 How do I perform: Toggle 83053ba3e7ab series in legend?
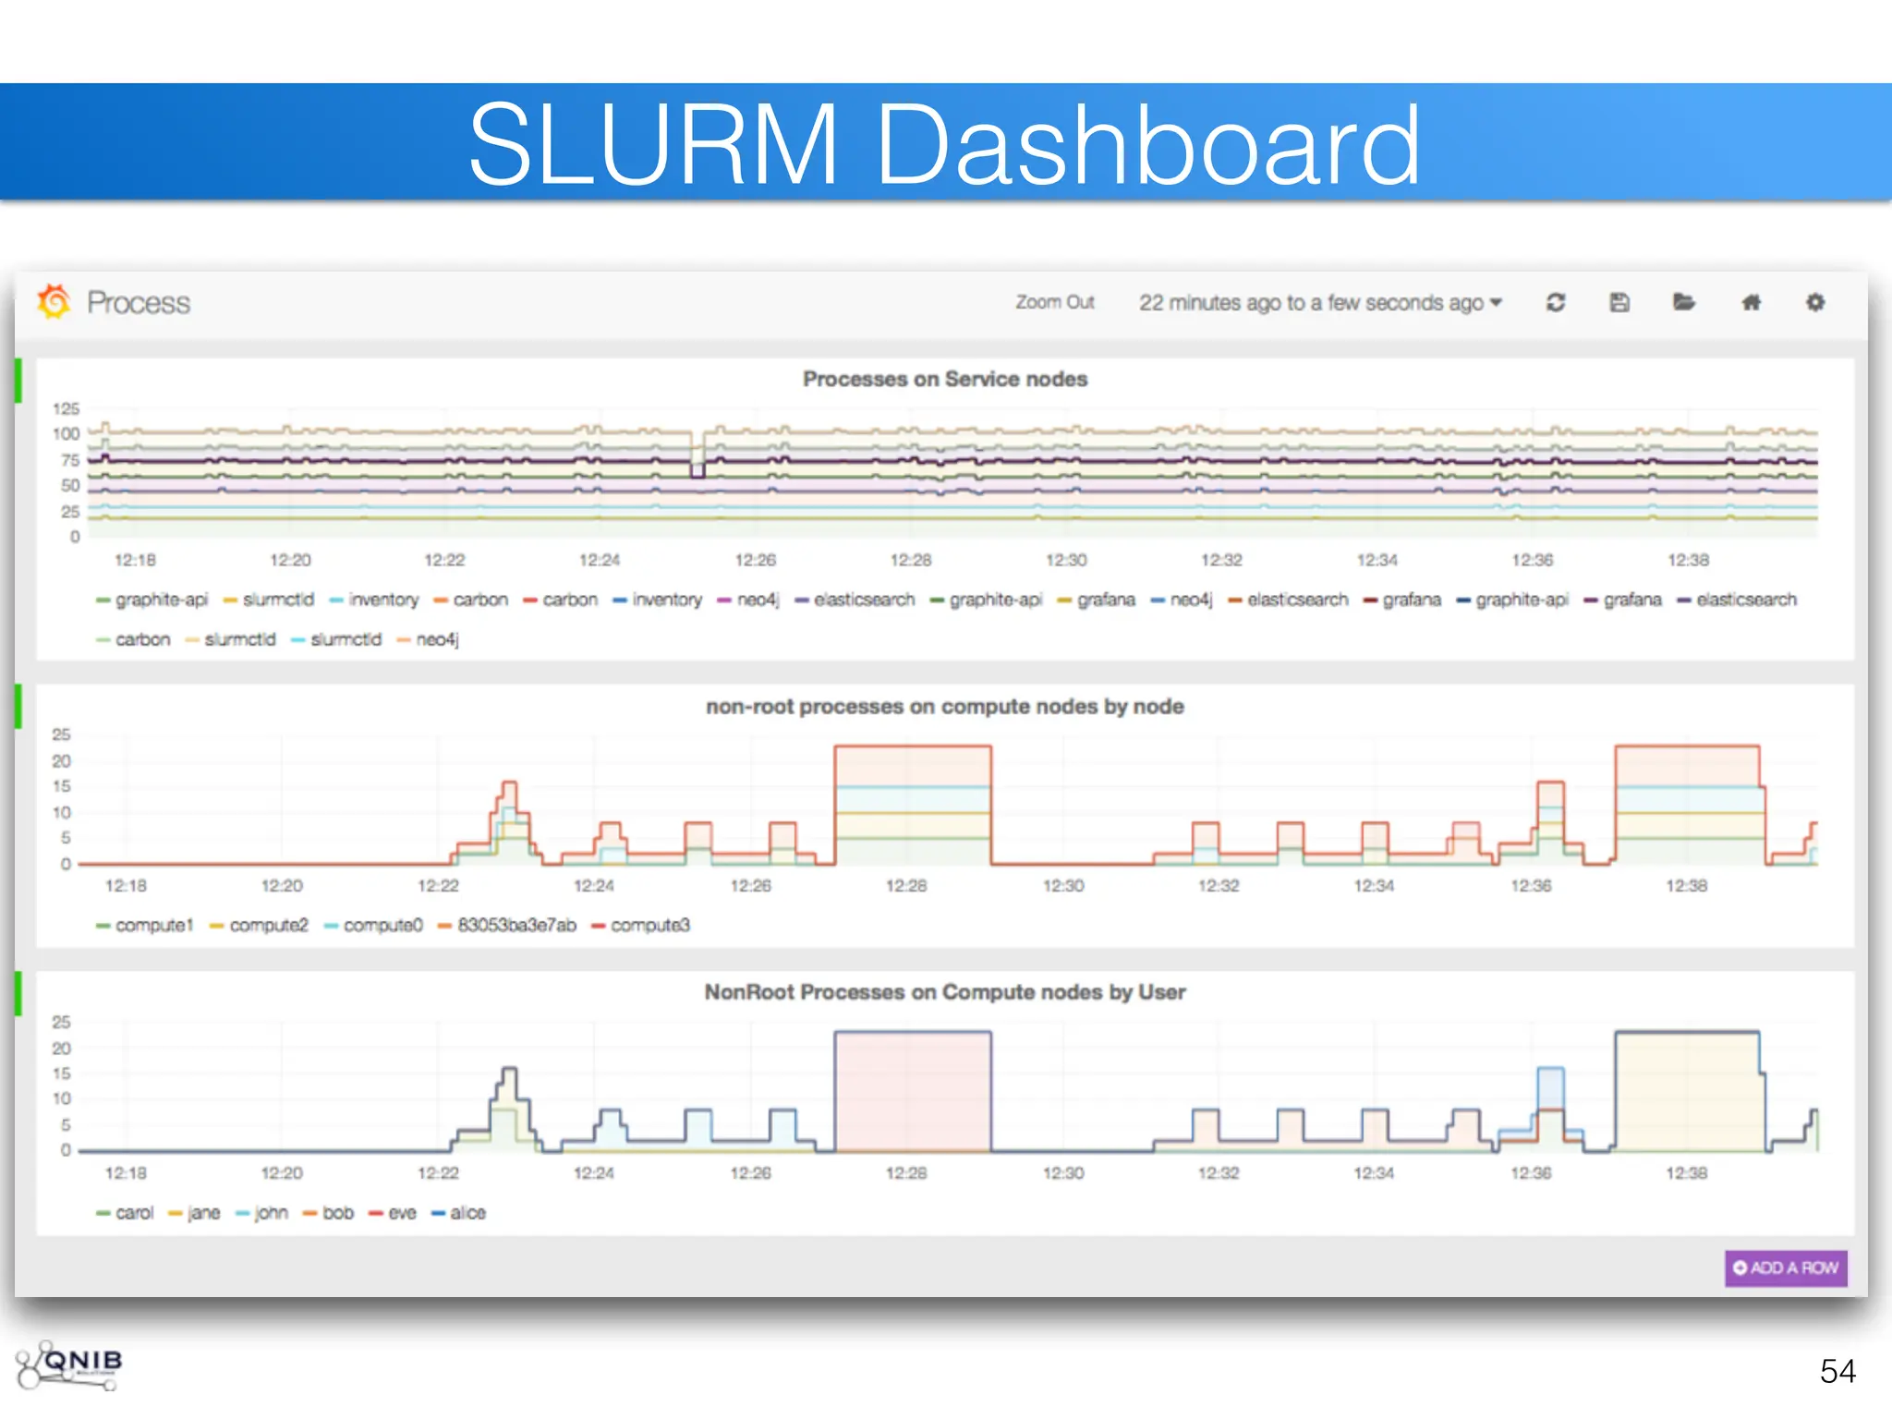pos(516,925)
